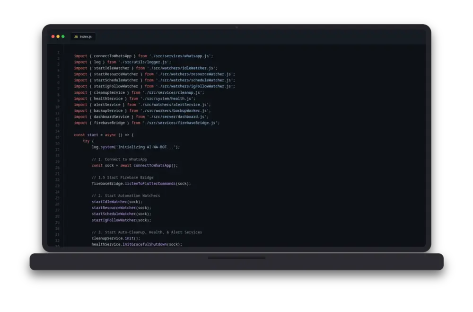The width and height of the screenshot is (473, 312).
Task: Click the comment '// 2. Start Automation Watchers'
Action: coord(126,196)
